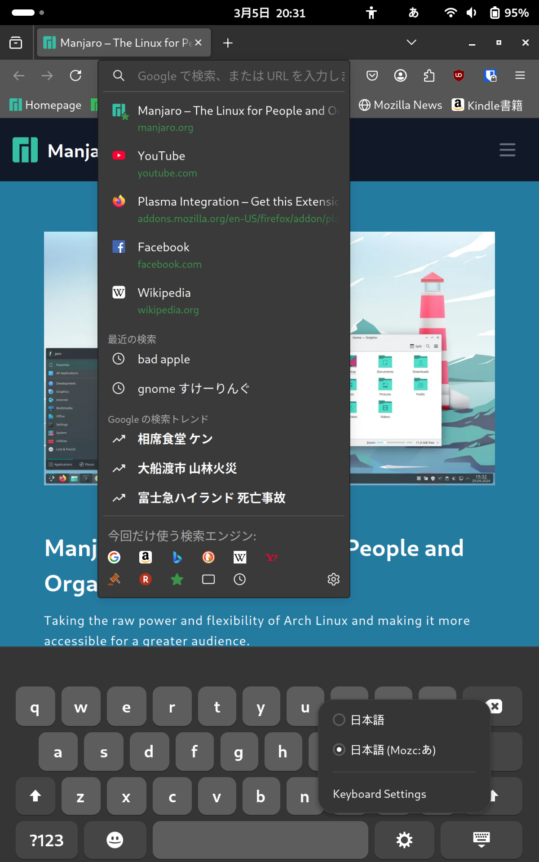539x862 pixels.
Task: Open Firefox application hamburger menu
Action: [x=520, y=75]
